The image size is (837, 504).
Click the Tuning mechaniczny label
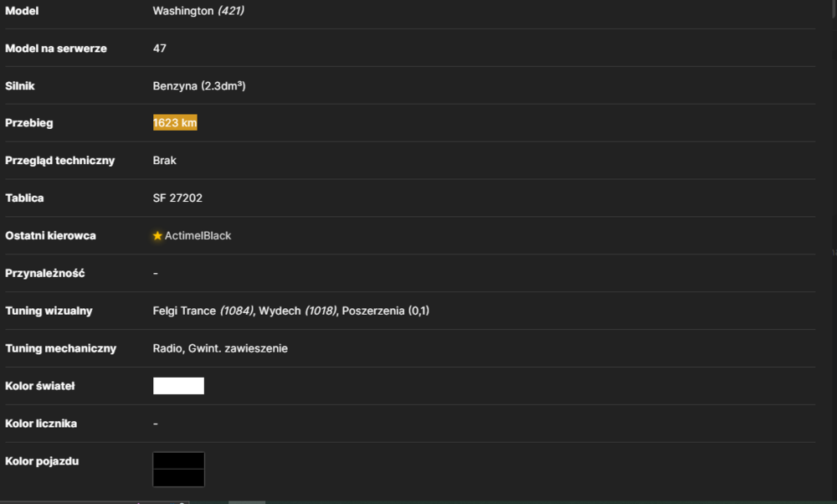pyautogui.click(x=61, y=348)
